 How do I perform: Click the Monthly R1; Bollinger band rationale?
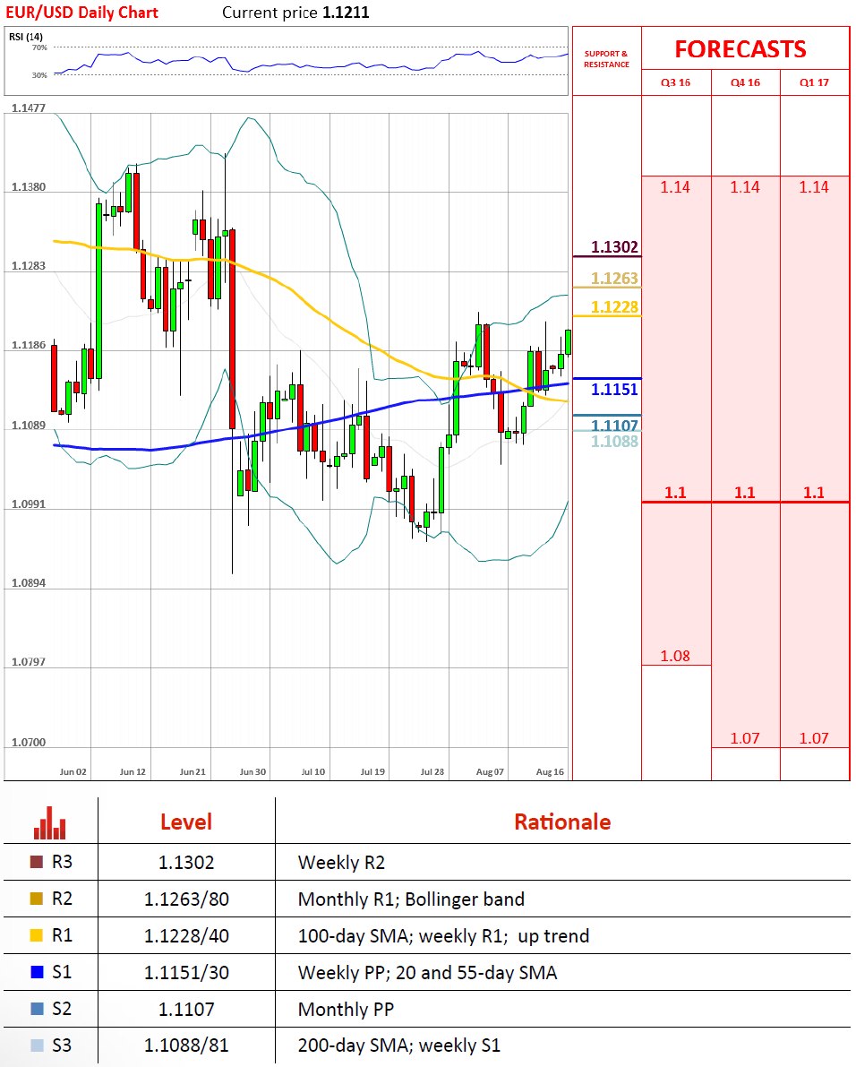pyautogui.click(x=411, y=899)
